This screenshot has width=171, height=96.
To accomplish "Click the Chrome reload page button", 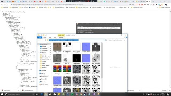I will click(8, 5).
